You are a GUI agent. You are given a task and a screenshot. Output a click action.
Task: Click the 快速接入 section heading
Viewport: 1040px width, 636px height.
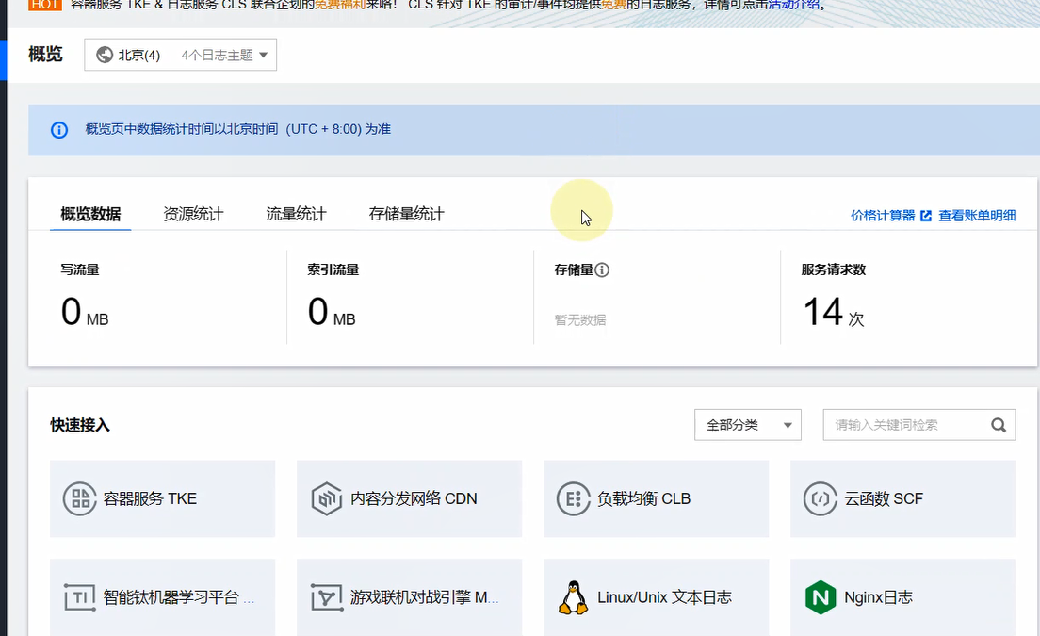pyautogui.click(x=80, y=425)
